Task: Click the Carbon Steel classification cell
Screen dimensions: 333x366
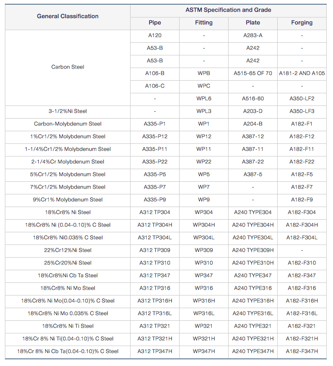Action: 67,67
